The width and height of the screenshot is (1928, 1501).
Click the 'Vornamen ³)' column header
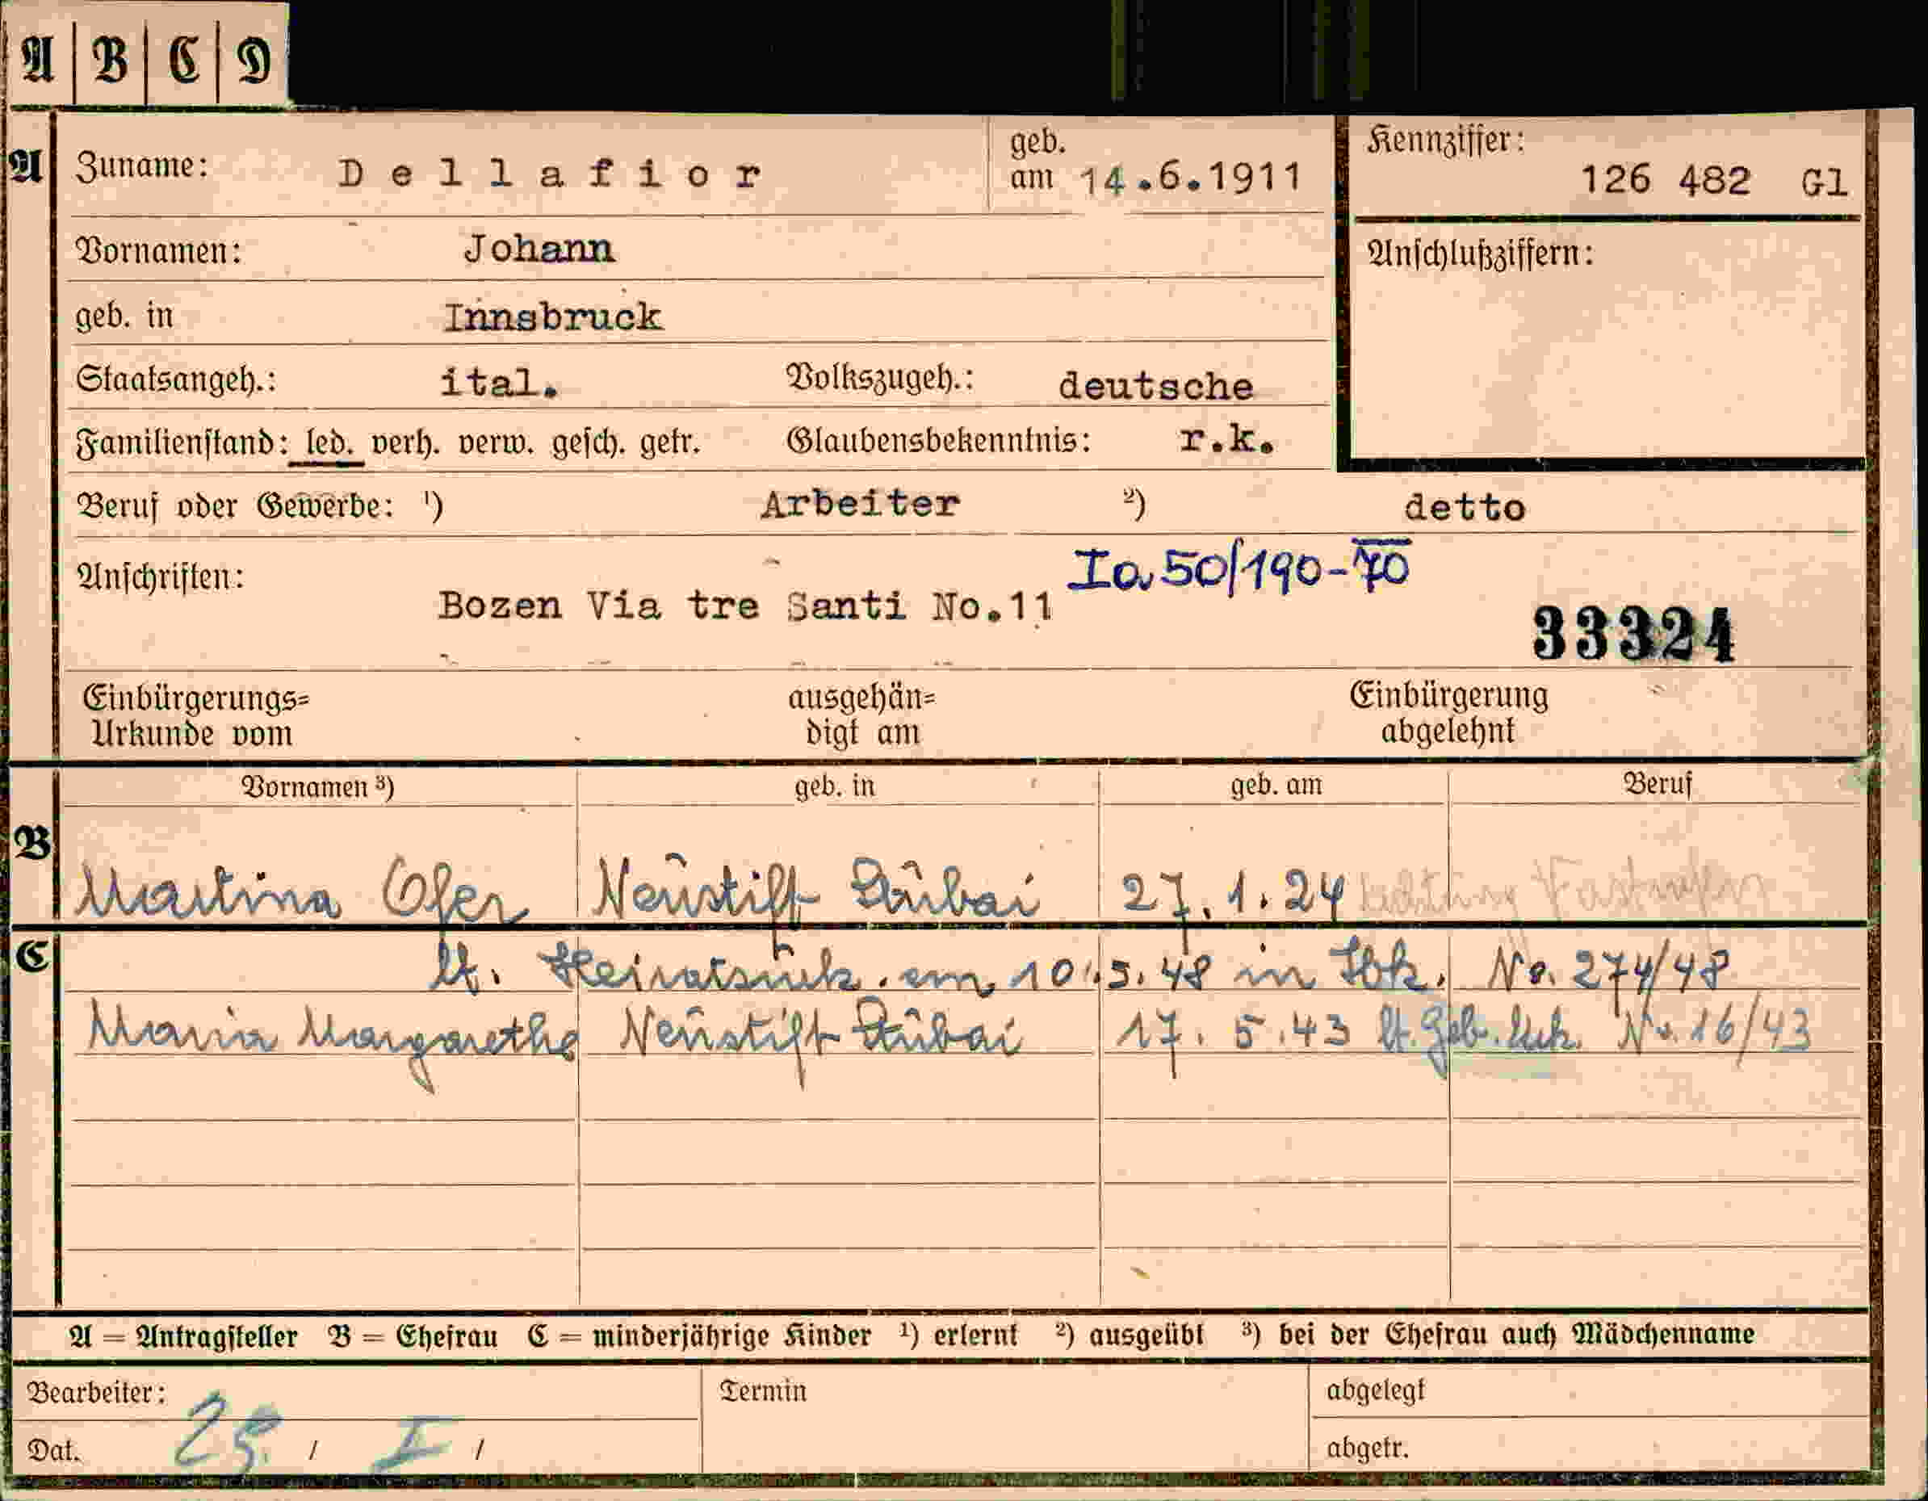(x=318, y=786)
